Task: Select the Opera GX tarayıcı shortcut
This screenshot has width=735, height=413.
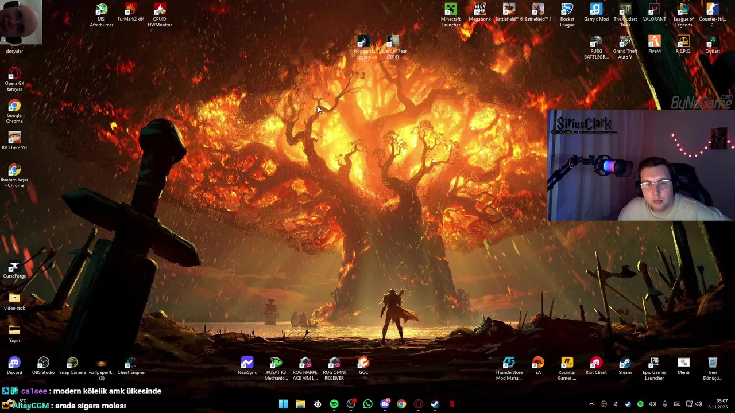Action: 14,80
